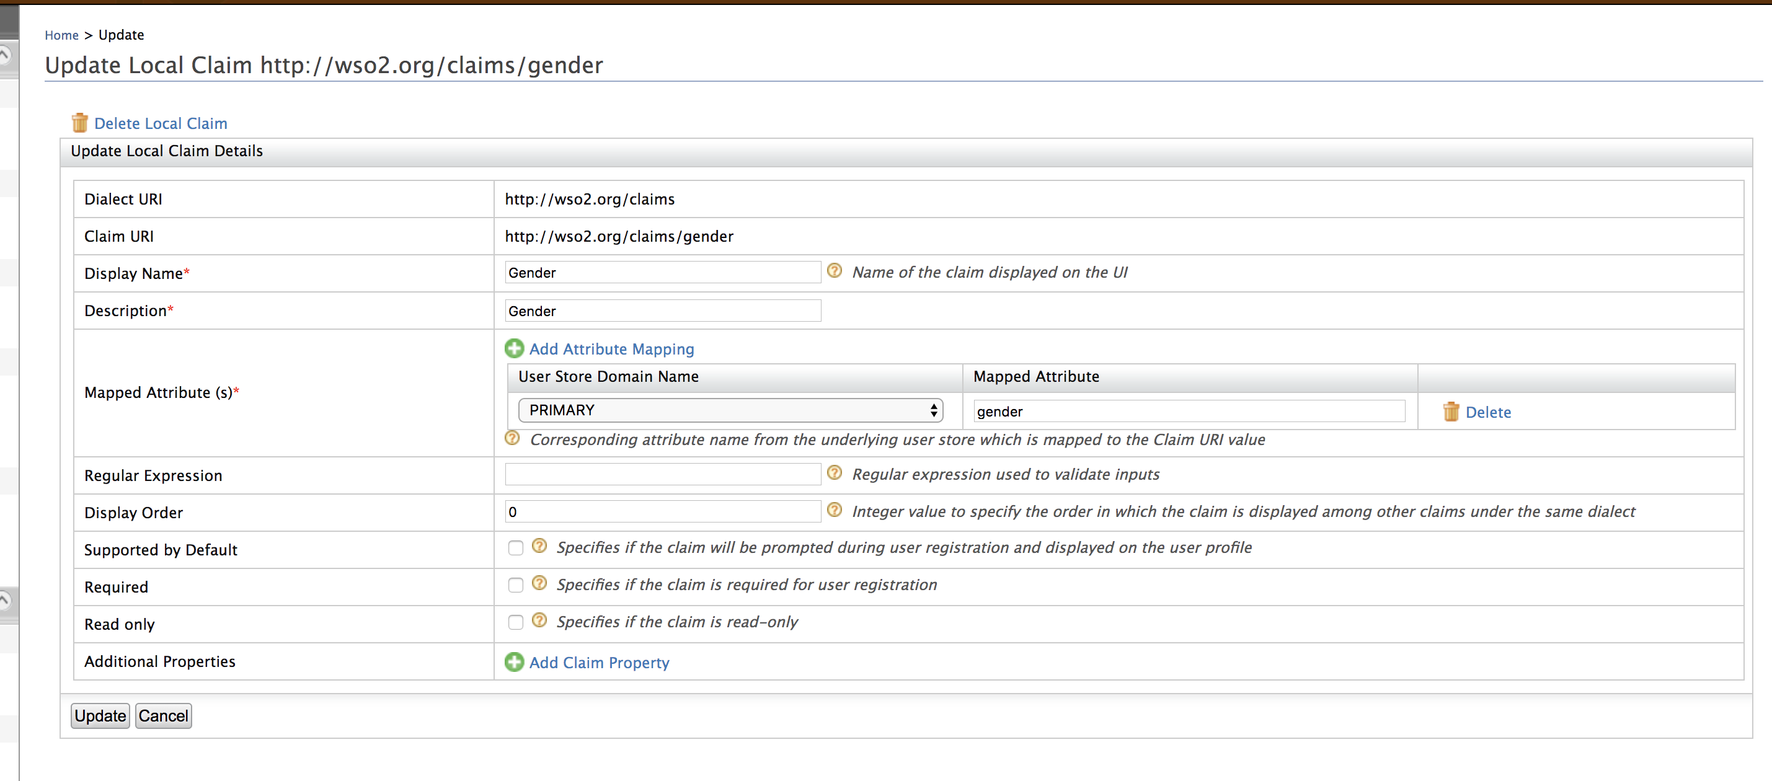This screenshot has height=781, width=1772.
Task: Click the Delete Local Claim link
Action: click(161, 124)
